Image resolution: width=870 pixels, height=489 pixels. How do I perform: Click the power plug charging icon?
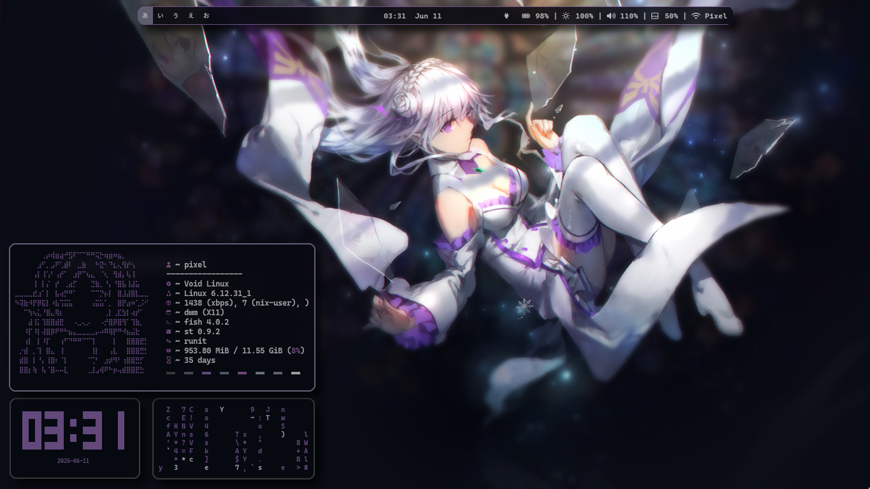507,16
